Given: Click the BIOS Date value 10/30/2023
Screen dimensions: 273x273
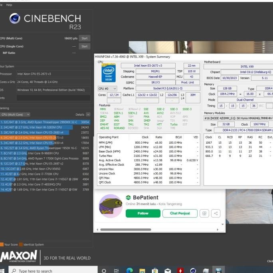Looking at the screenshot, I should click(229, 78).
